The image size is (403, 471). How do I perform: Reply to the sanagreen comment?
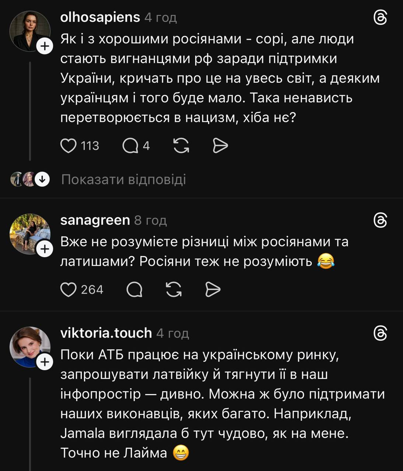pyautogui.click(x=134, y=290)
